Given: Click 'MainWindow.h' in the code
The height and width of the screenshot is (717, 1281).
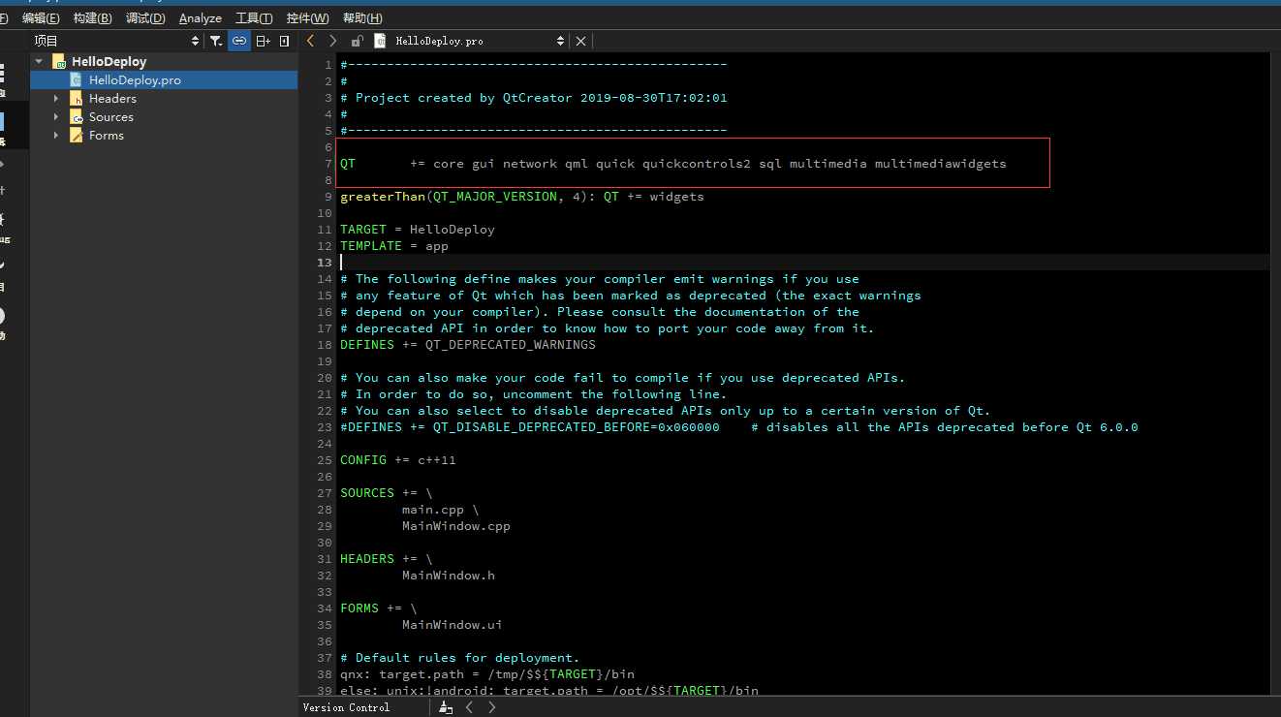Looking at the screenshot, I should (x=449, y=576).
